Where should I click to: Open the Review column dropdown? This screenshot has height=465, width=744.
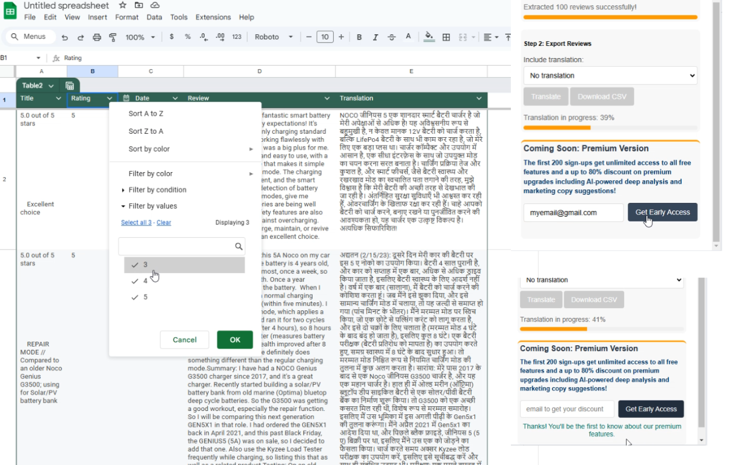(x=327, y=99)
